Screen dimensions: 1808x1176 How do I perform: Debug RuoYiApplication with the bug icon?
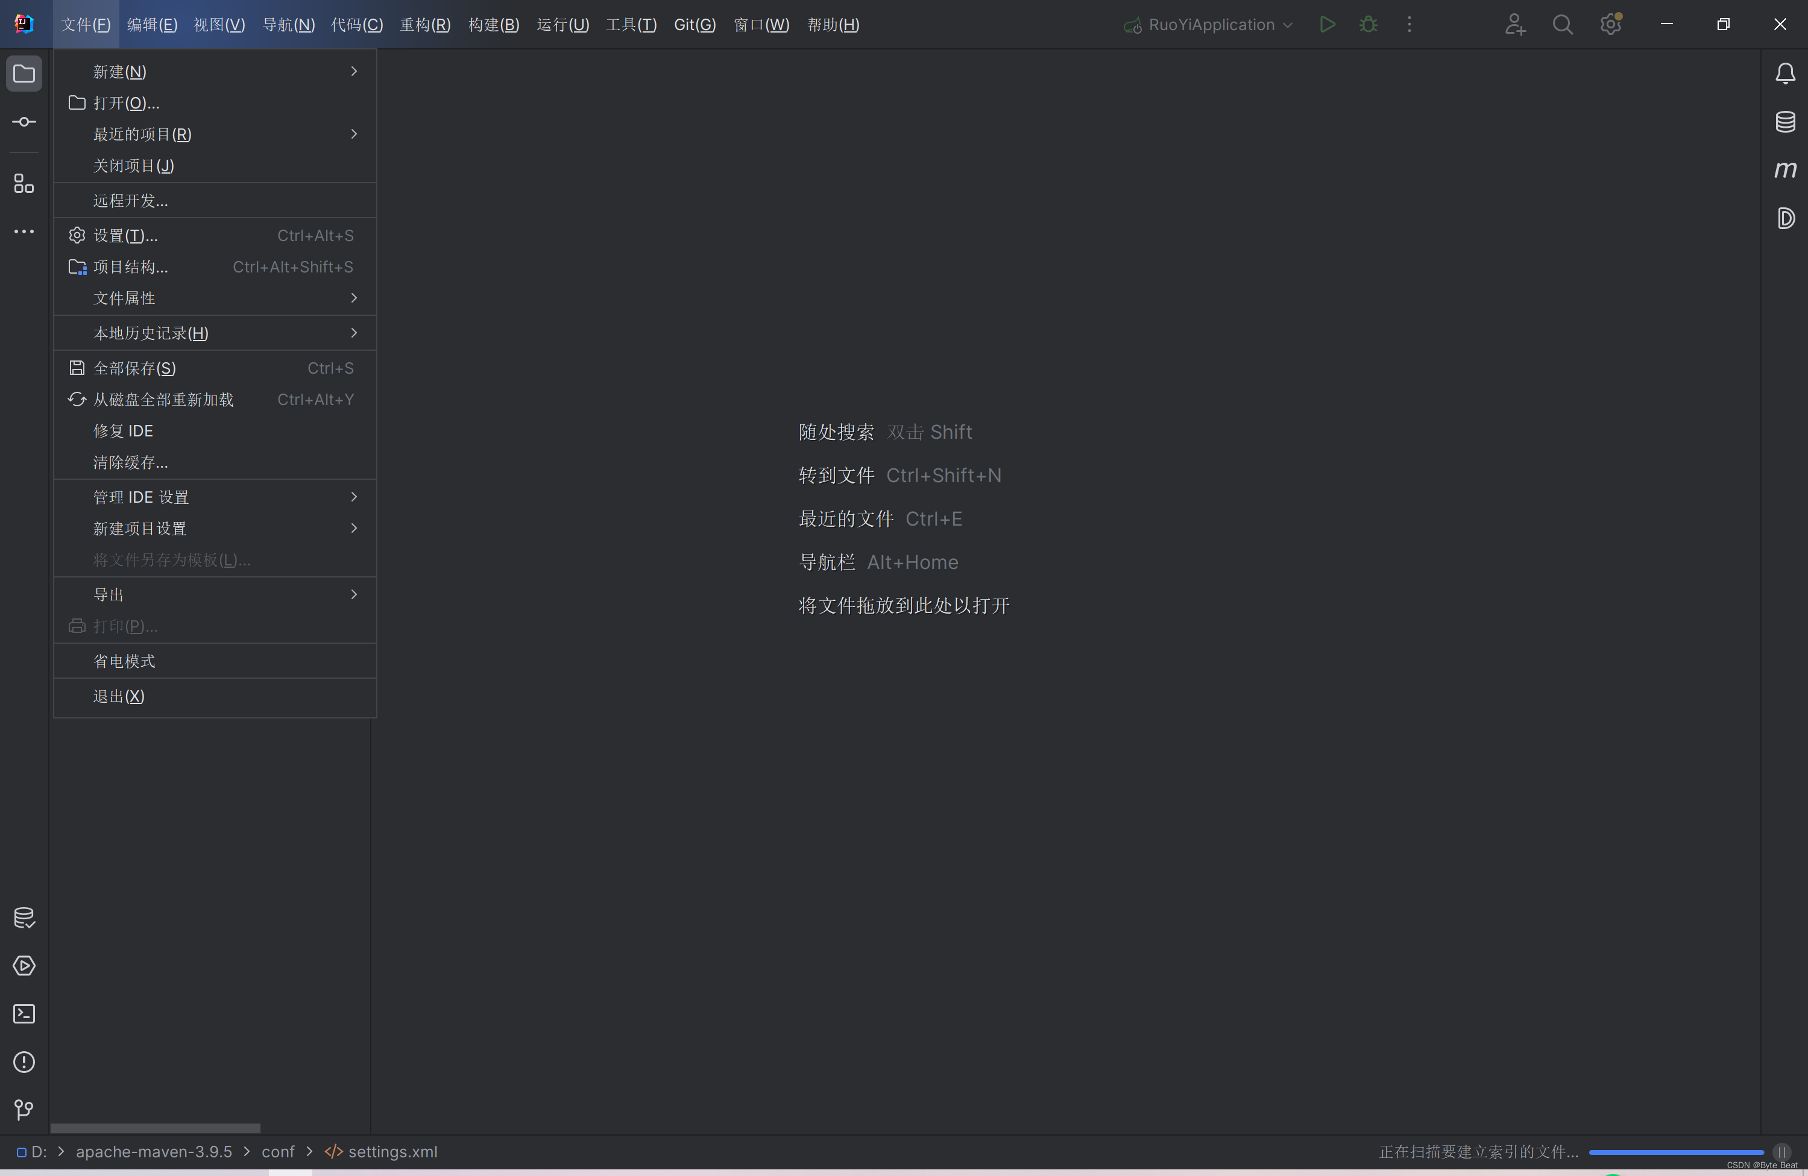pos(1368,24)
